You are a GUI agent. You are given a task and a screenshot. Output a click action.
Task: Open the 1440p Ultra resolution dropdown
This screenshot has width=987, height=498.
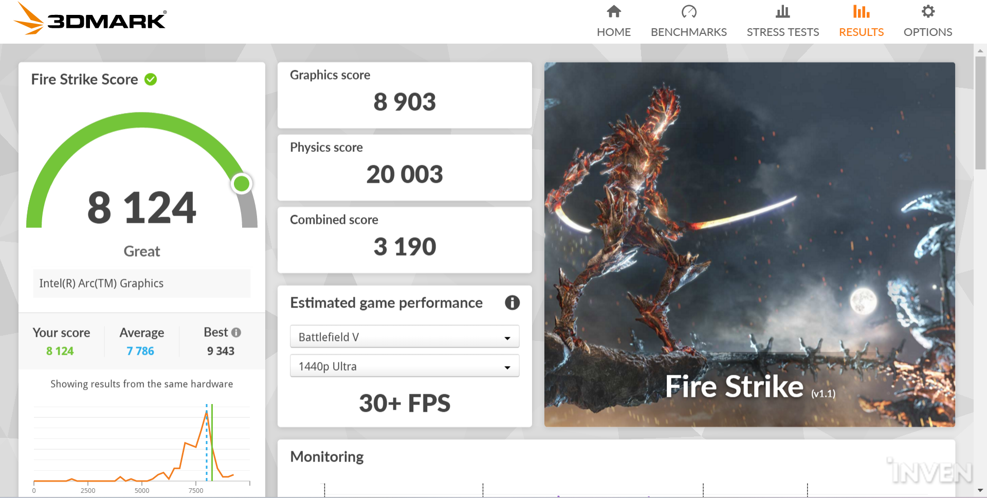(x=405, y=366)
